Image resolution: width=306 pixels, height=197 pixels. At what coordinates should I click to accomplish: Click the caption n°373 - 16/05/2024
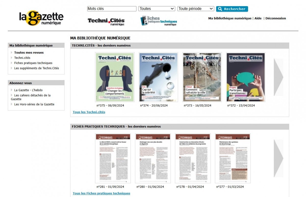coord(198,106)
